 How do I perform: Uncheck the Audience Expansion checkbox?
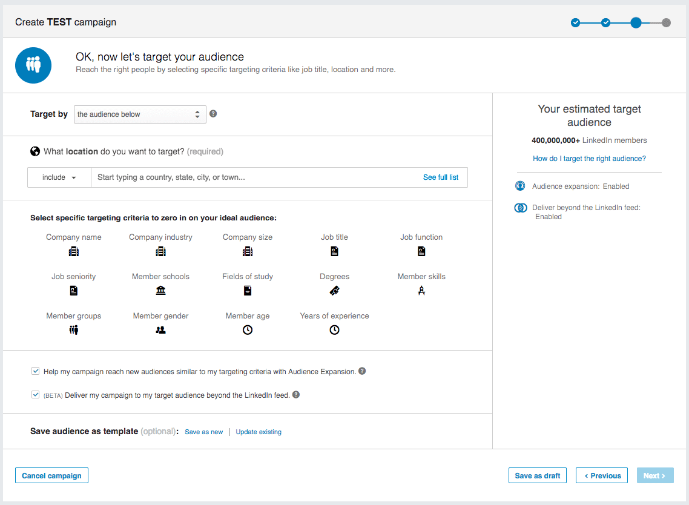tap(36, 371)
